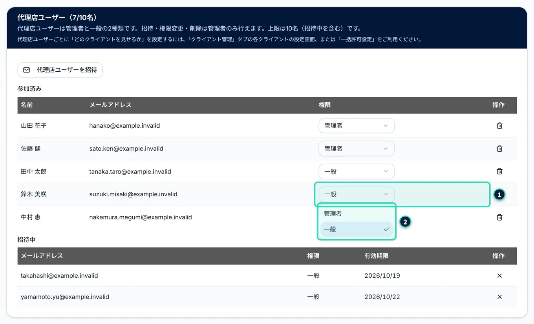Screen dimensions: 534x324
Task: Click email nakamura.megumi@example.invalid
Action: coord(141,217)
